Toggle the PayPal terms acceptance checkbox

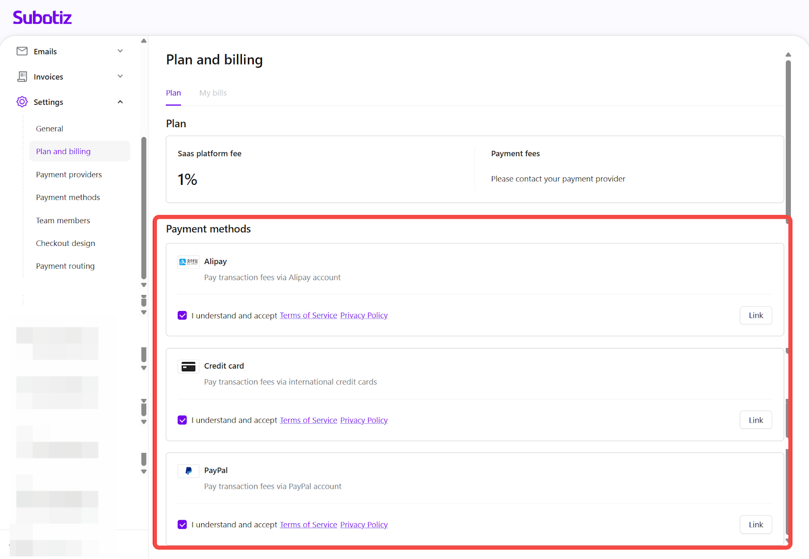[x=183, y=525]
